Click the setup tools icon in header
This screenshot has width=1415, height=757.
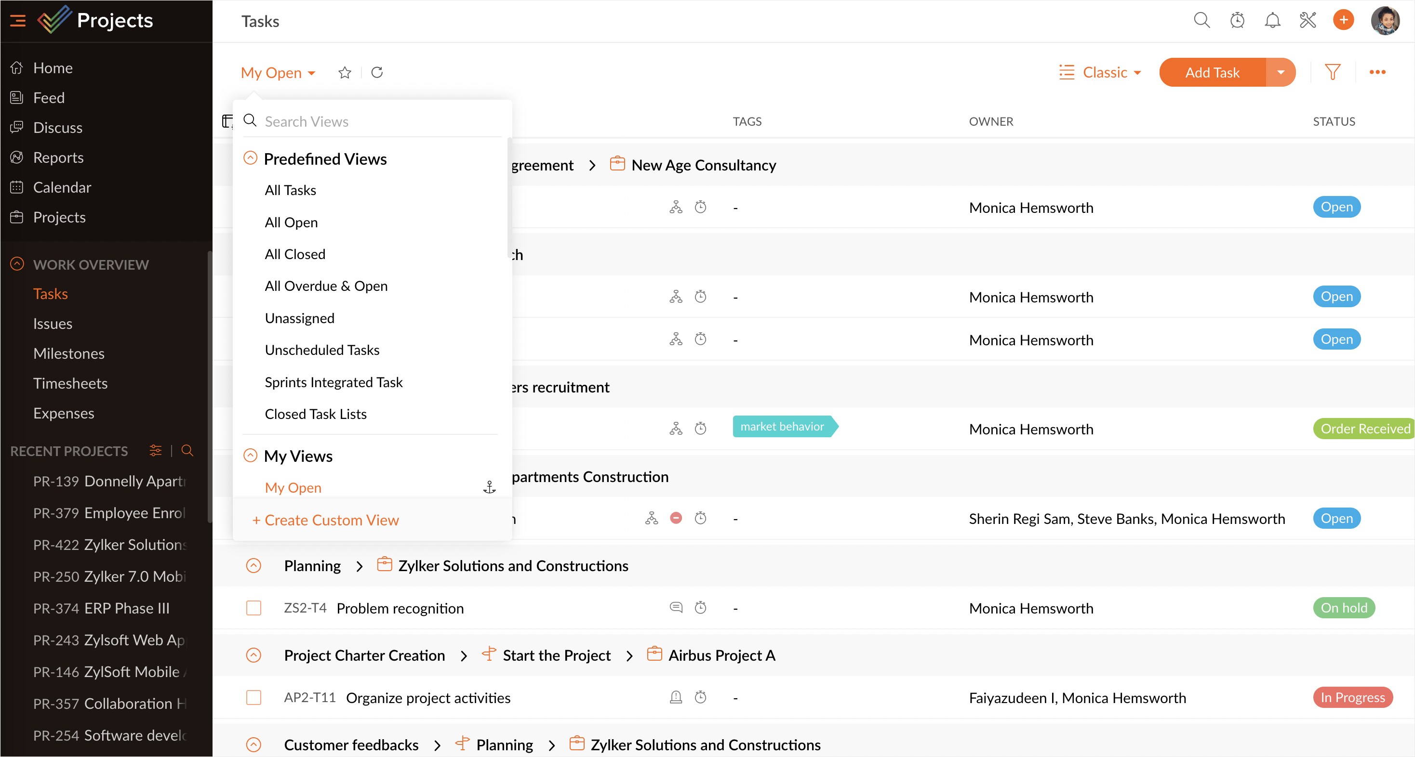(x=1308, y=20)
